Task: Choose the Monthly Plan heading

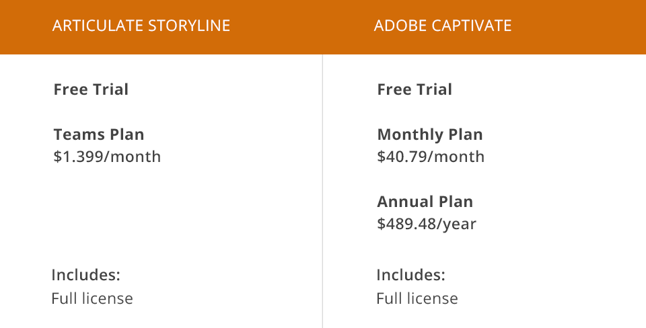Action: [x=430, y=134]
